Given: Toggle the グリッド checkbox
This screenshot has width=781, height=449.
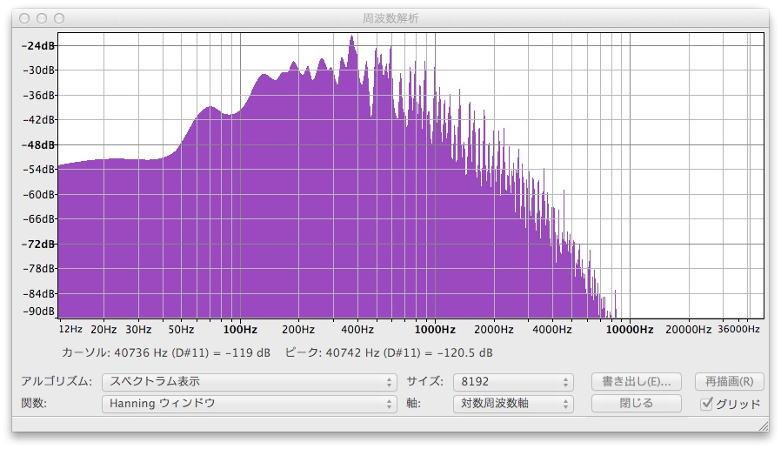Looking at the screenshot, I should click(706, 403).
